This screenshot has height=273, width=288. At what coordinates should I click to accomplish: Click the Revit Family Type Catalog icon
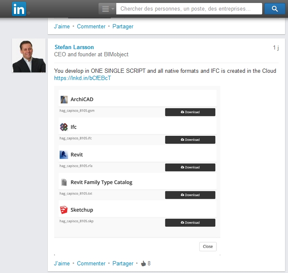64,182
